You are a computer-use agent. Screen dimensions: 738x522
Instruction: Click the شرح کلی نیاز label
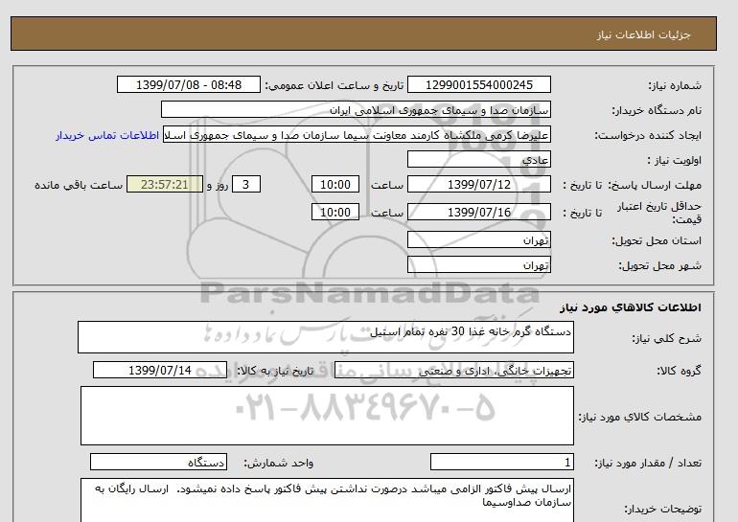[x=666, y=338]
